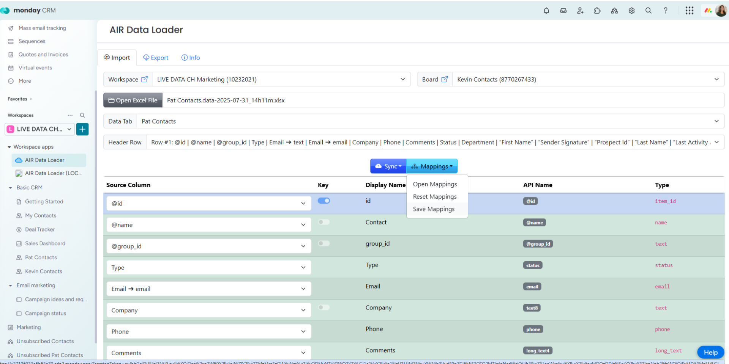Choose Open Mappings from menu
This screenshot has height=364, width=729.
coord(435,184)
